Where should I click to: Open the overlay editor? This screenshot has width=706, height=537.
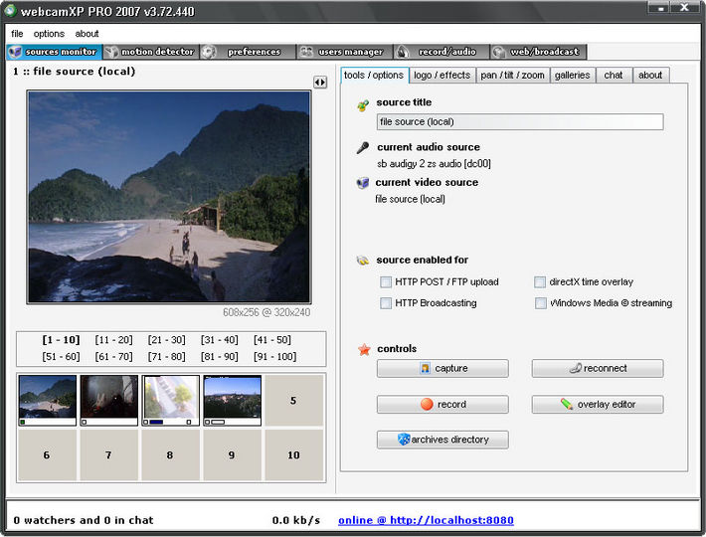(x=598, y=404)
